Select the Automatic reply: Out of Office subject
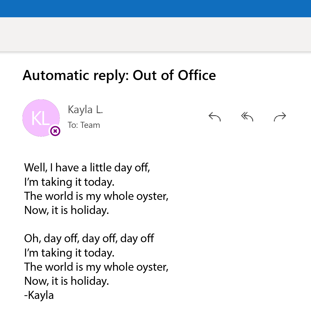Viewport: 311px width, 311px height. (119, 75)
